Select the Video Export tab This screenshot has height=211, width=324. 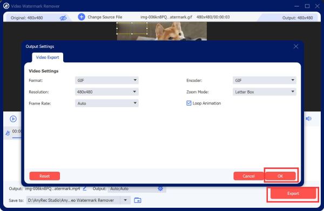coord(48,57)
